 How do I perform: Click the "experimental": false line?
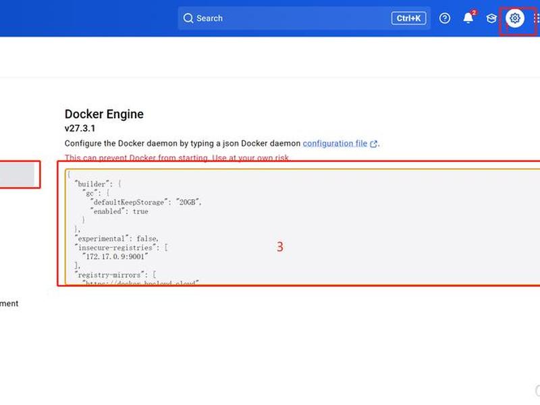click(116, 239)
